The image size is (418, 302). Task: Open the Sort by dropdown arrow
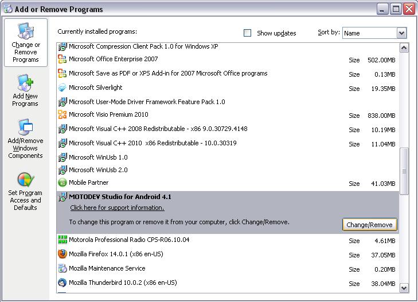coord(402,33)
